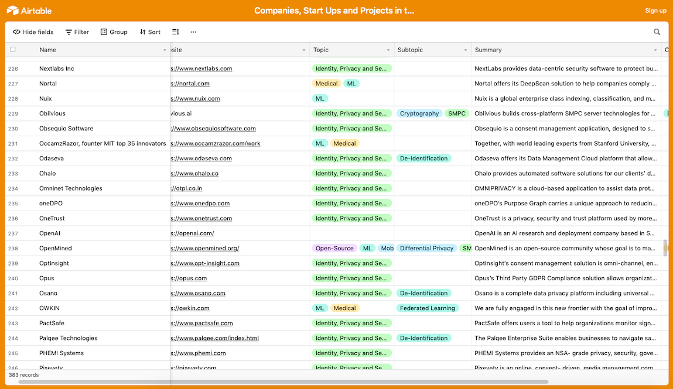Image resolution: width=673 pixels, height=389 pixels.
Task: Expand the Topic column dropdown arrow
Action: 388,50
